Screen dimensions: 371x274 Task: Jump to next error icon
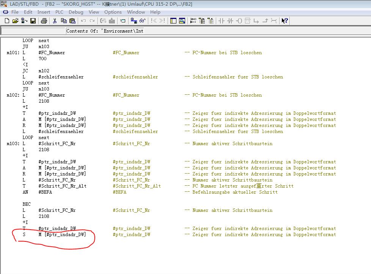[x=162, y=21]
